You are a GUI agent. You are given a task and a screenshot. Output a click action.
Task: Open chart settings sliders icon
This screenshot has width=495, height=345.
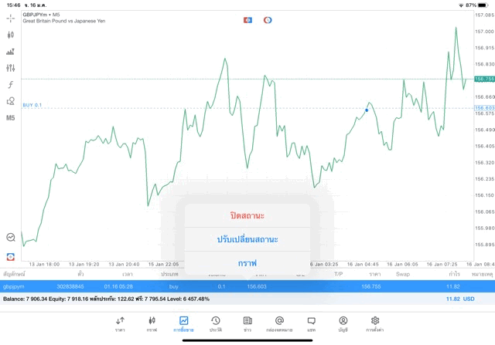pos(11,68)
